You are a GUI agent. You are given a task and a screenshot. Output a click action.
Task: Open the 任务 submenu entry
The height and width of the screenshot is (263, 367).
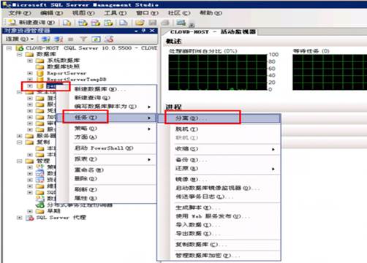point(106,118)
